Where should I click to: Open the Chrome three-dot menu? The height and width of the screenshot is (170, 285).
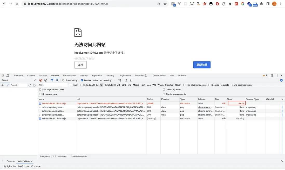[281, 4]
